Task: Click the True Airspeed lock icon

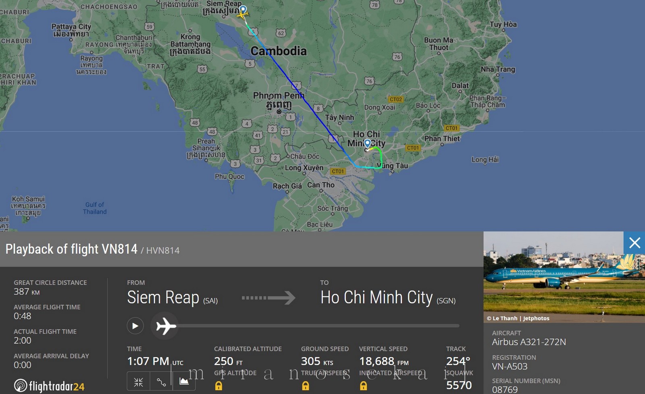Action: (306, 386)
